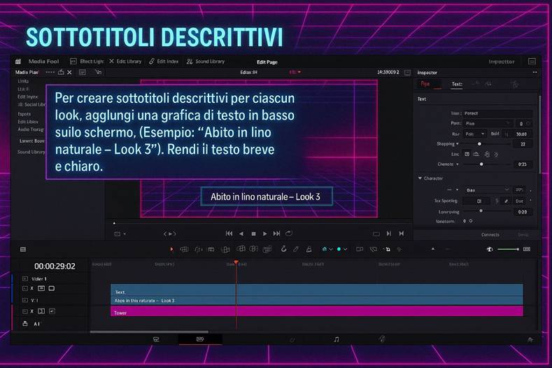The height and width of the screenshot is (368, 552).
Task: Click the list view icon in media bar
Action: pos(83,72)
